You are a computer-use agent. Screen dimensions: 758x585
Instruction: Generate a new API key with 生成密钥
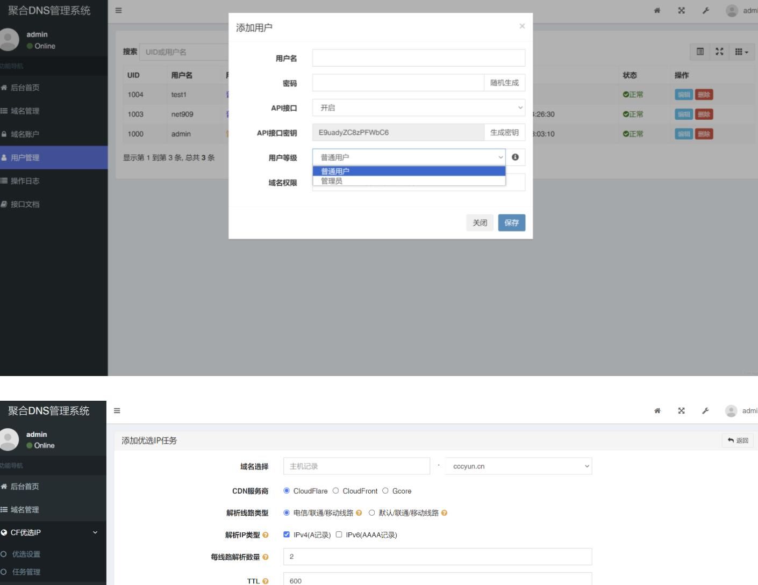504,132
